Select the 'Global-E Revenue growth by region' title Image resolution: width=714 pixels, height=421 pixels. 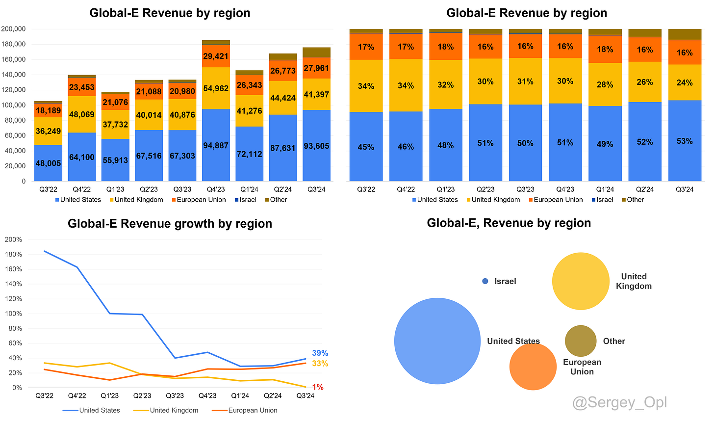point(170,224)
